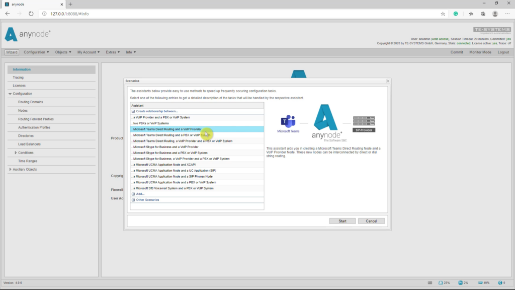Image resolution: width=515 pixels, height=290 pixels.
Task: Select 'Microsoft Skype for Business and a PBX or VoIP System'
Action: pos(197,153)
